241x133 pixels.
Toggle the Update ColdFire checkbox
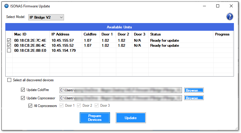(x=23, y=90)
